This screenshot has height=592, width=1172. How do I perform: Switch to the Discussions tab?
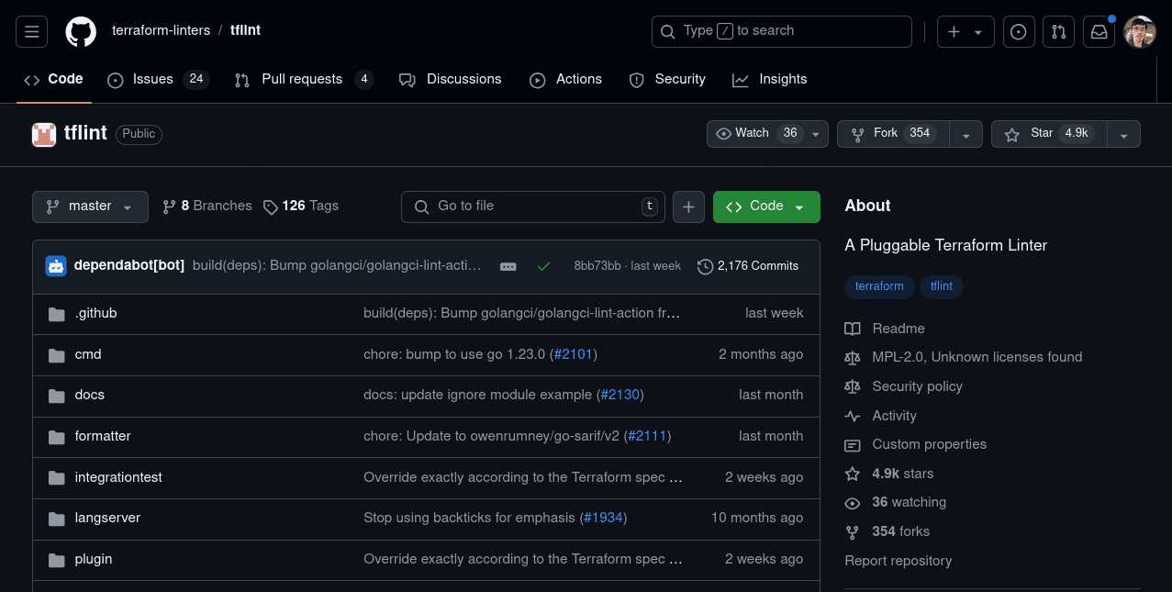coord(451,79)
